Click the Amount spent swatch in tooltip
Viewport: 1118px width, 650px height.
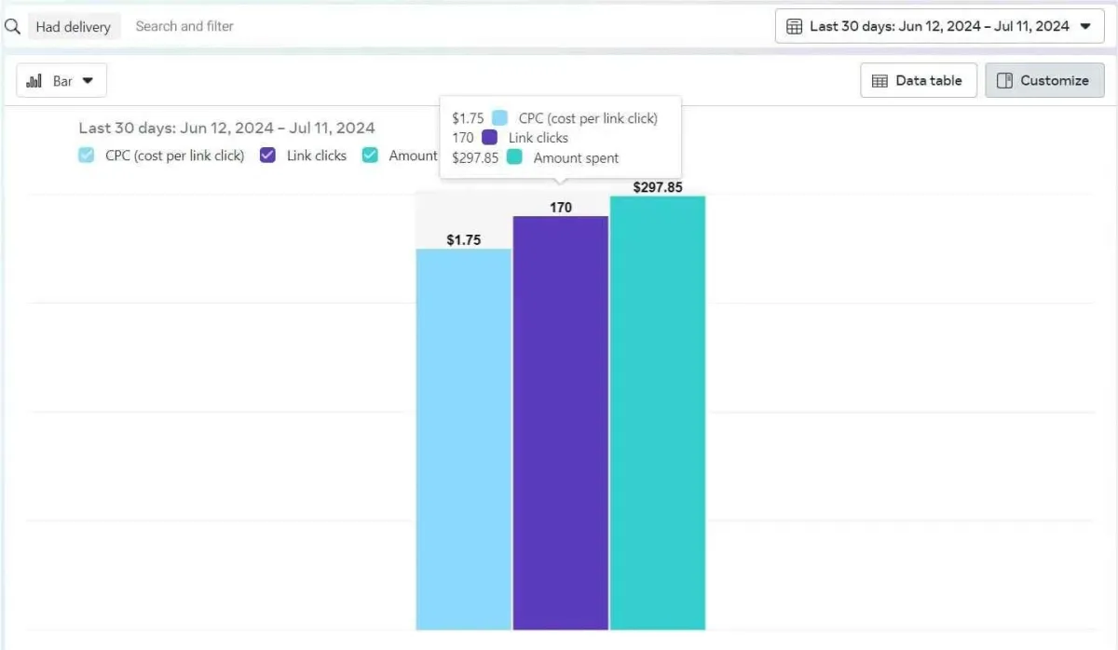514,158
